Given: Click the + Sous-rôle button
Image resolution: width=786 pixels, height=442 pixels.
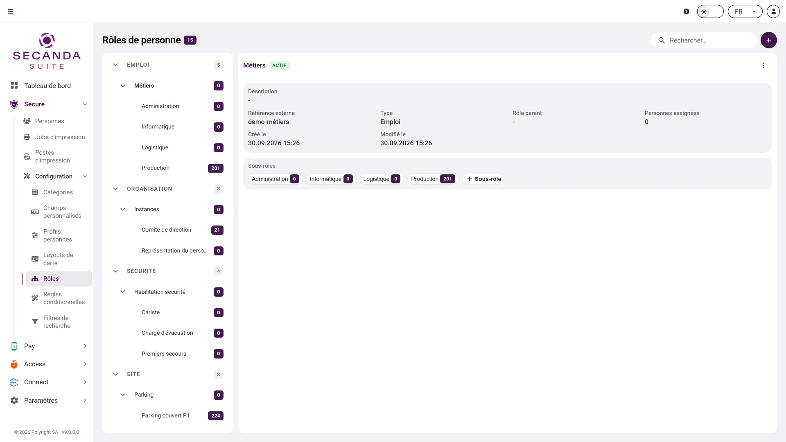Looking at the screenshot, I should click(x=484, y=179).
